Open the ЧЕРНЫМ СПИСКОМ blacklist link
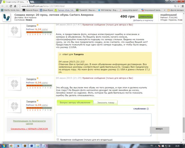 [29, 129]
